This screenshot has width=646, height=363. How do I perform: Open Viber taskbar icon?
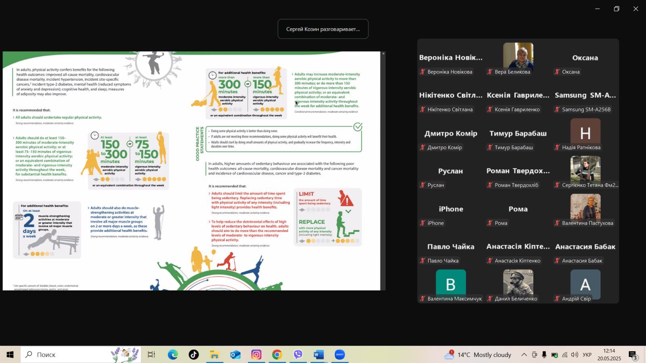[x=298, y=355]
